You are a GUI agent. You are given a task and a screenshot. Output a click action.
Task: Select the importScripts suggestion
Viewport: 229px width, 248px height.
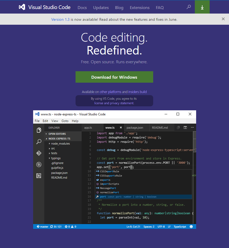[143, 184]
